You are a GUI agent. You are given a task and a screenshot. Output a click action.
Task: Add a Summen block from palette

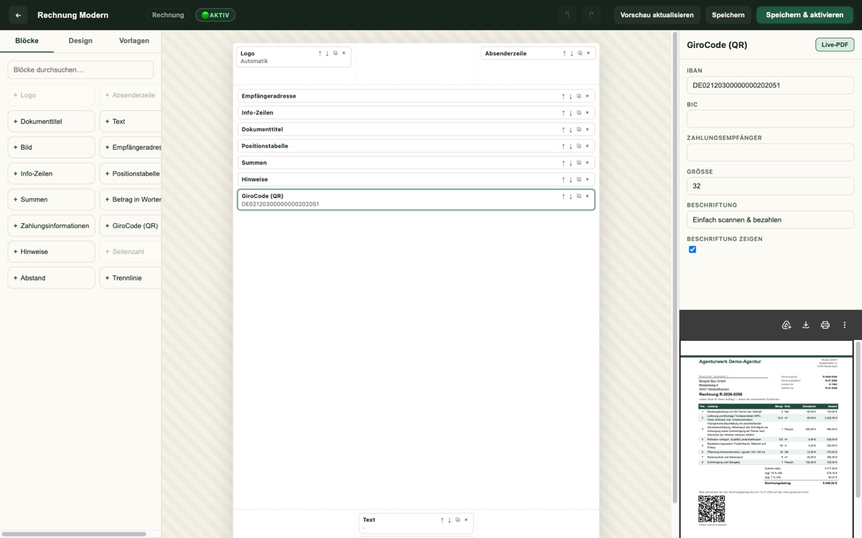tap(51, 199)
